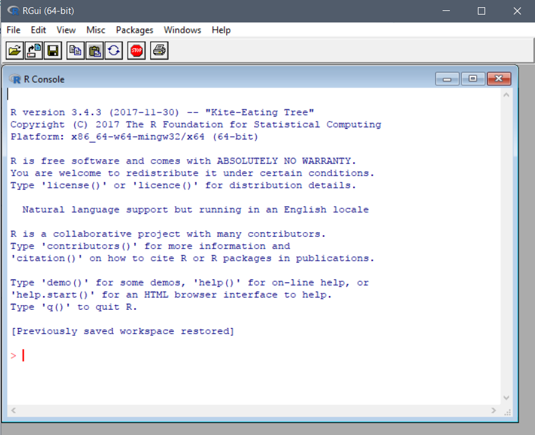Click the "Type 'q()' to quit R." line
Screen dimensions: 535x435
(74, 307)
